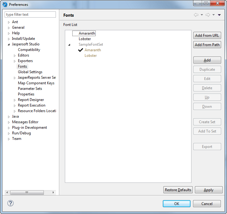Click the back navigation arrow icon
This screenshot has width=227, height=214.
(196, 15)
